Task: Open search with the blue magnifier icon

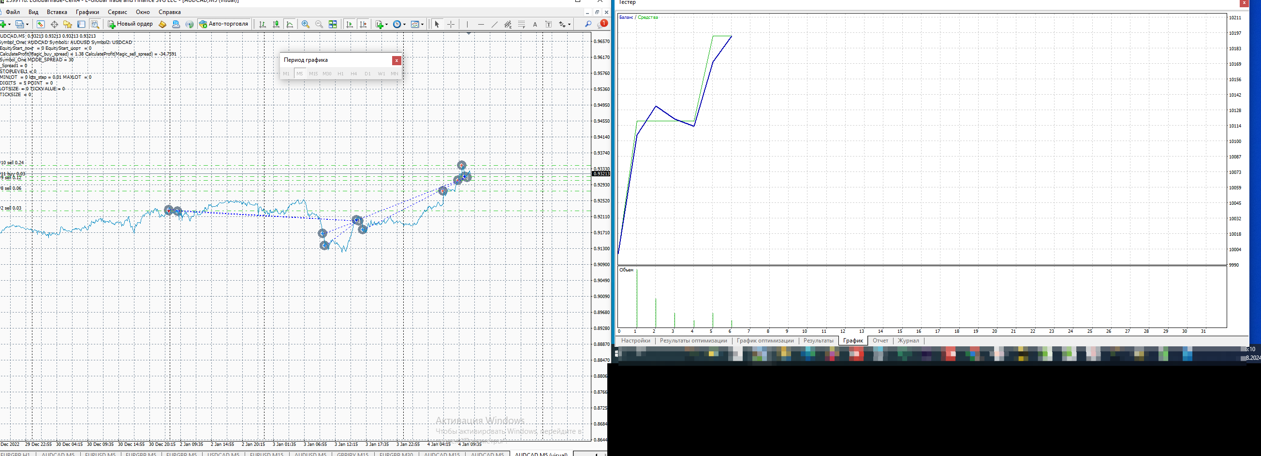Action: (x=588, y=24)
